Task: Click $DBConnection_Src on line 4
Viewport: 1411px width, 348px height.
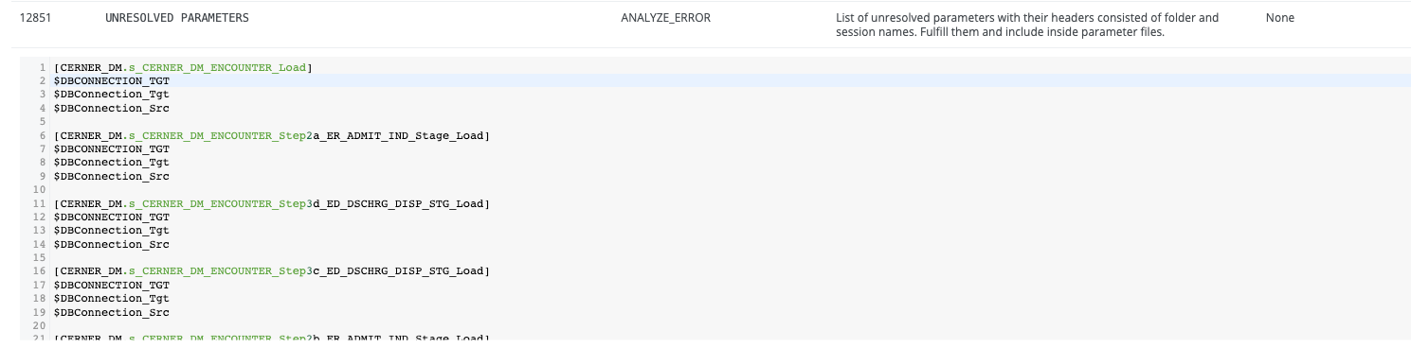Action: point(112,108)
